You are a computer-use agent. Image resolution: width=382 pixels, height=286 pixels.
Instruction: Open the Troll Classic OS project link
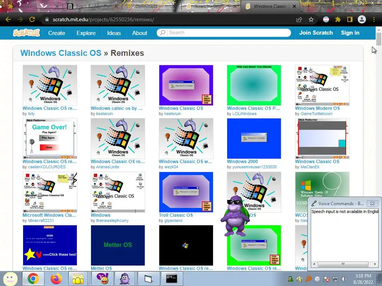(x=176, y=215)
